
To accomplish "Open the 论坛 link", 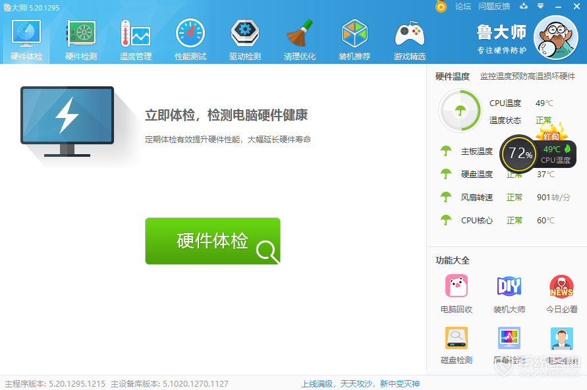I will point(462,7).
